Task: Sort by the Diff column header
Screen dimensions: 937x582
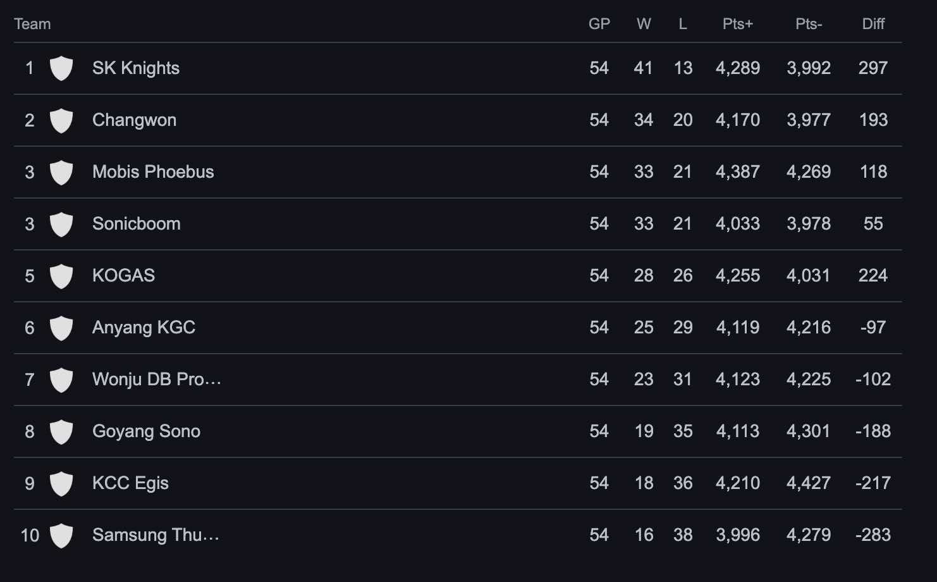Action: click(873, 24)
